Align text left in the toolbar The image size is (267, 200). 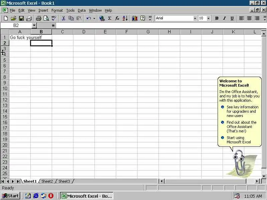click(x=241, y=18)
